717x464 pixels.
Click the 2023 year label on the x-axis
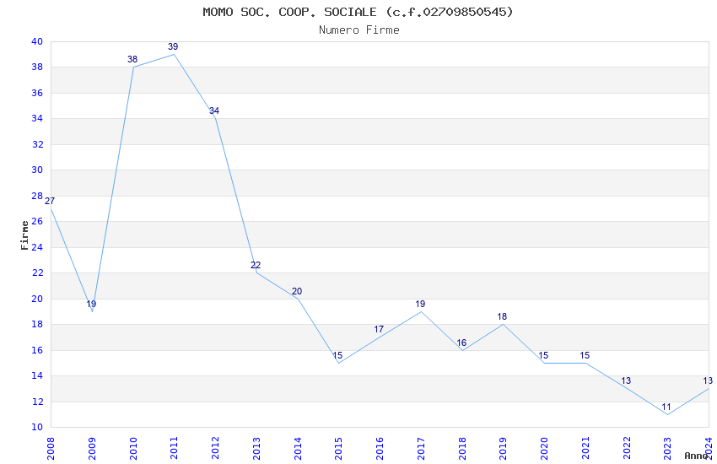coord(668,448)
